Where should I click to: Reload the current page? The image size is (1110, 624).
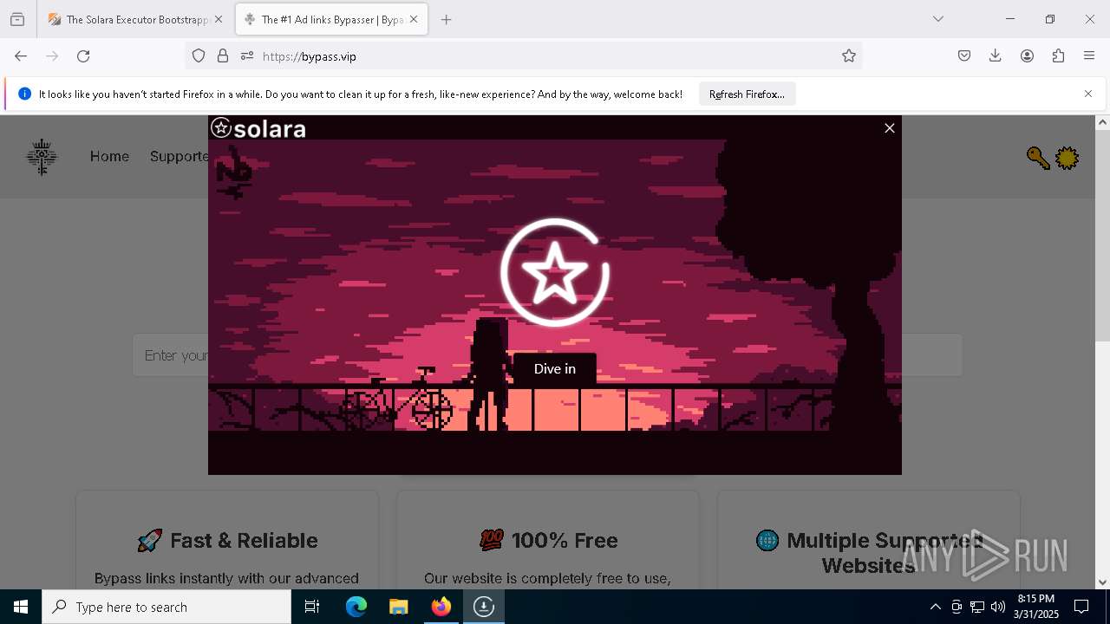(x=83, y=55)
